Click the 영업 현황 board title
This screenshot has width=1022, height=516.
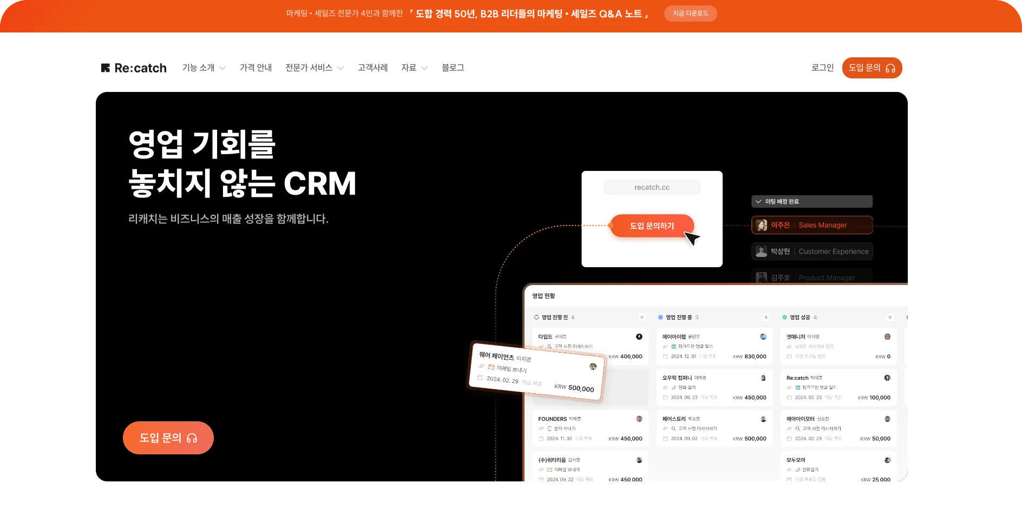pyautogui.click(x=543, y=296)
